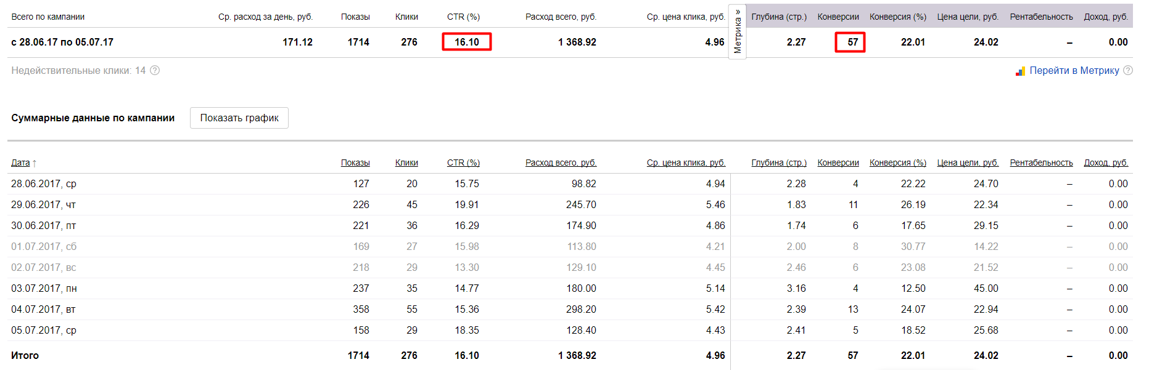Sort daily table by underlined CTR (%) header

coord(463,163)
